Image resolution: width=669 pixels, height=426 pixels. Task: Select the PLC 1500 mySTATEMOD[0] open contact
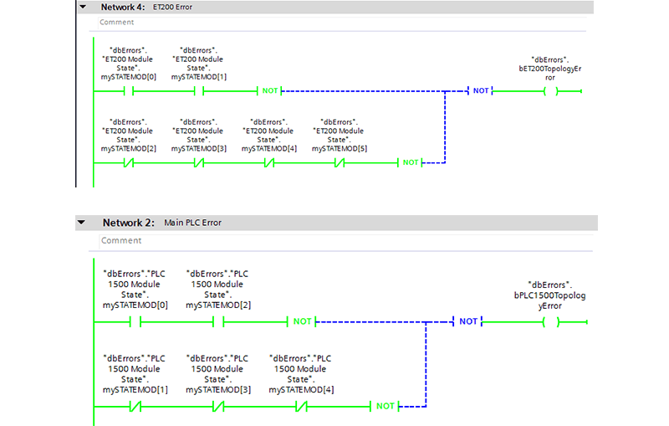[135, 322]
